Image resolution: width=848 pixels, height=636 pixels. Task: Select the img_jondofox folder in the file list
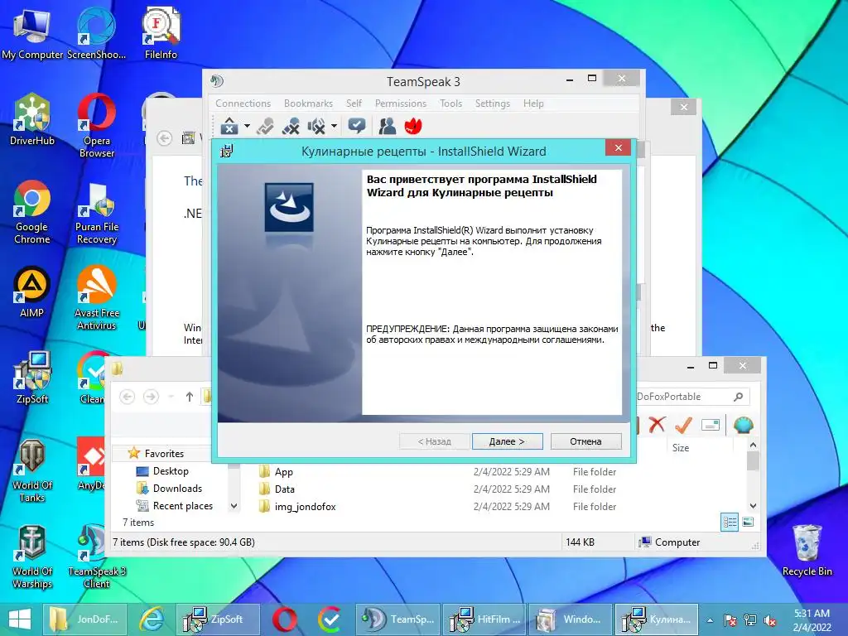click(305, 506)
